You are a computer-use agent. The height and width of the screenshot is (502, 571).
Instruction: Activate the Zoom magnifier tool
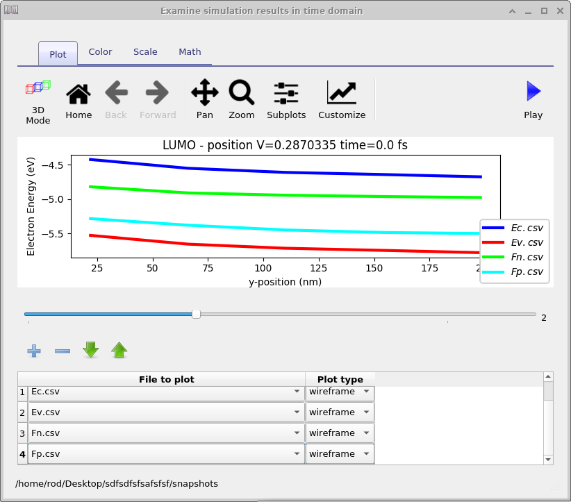tap(242, 101)
